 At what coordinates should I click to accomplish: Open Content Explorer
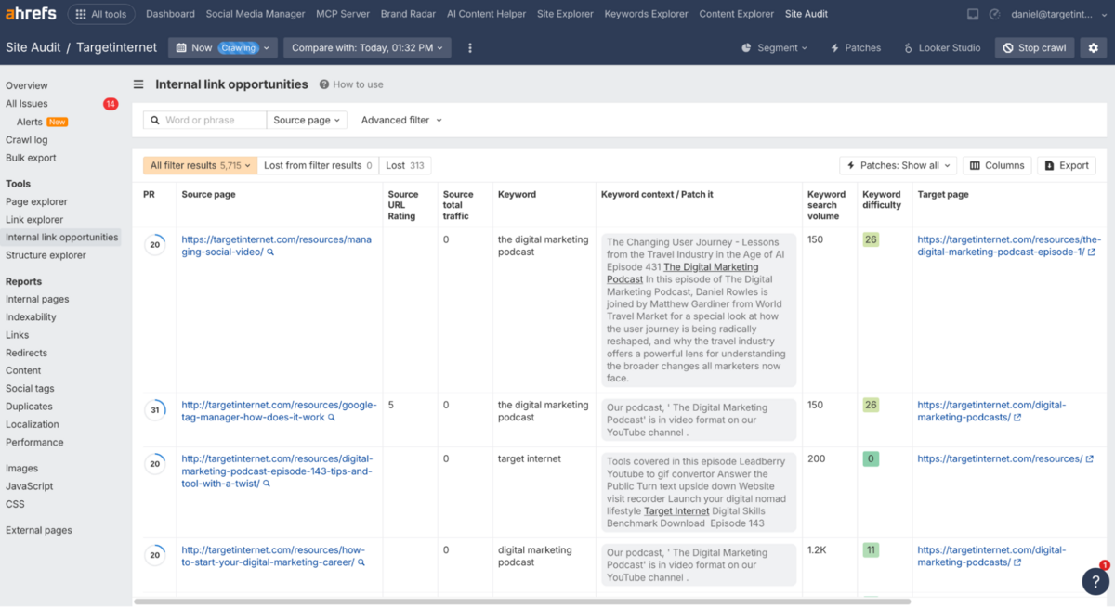pyautogui.click(x=737, y=14)
